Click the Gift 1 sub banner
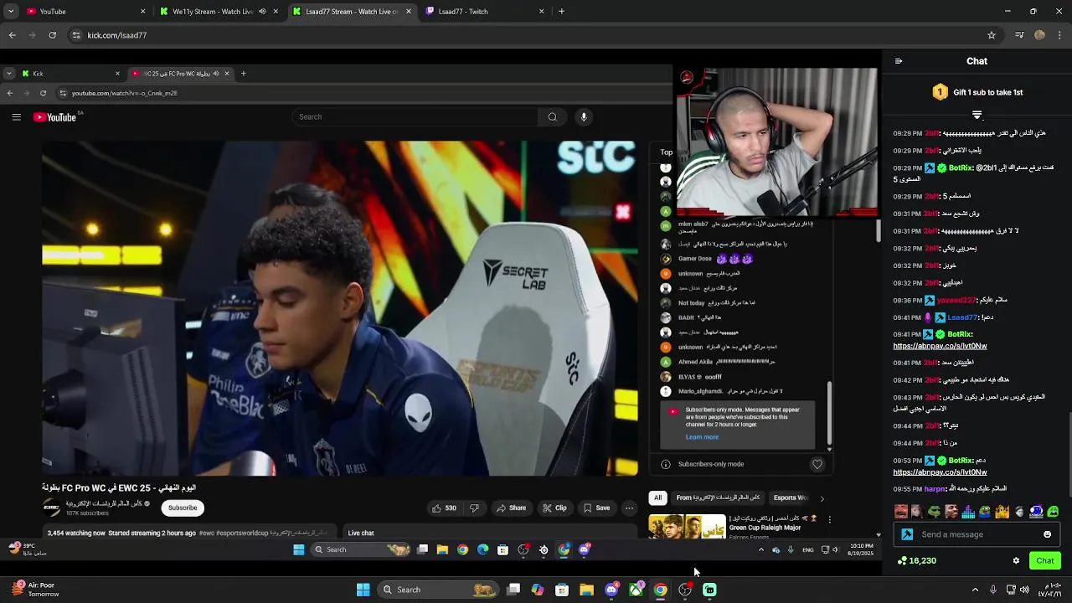 (x=977, y=92)
